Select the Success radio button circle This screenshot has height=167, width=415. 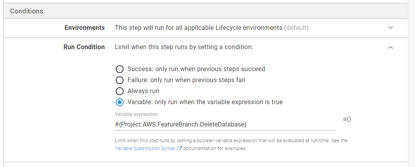pos(120,69)
